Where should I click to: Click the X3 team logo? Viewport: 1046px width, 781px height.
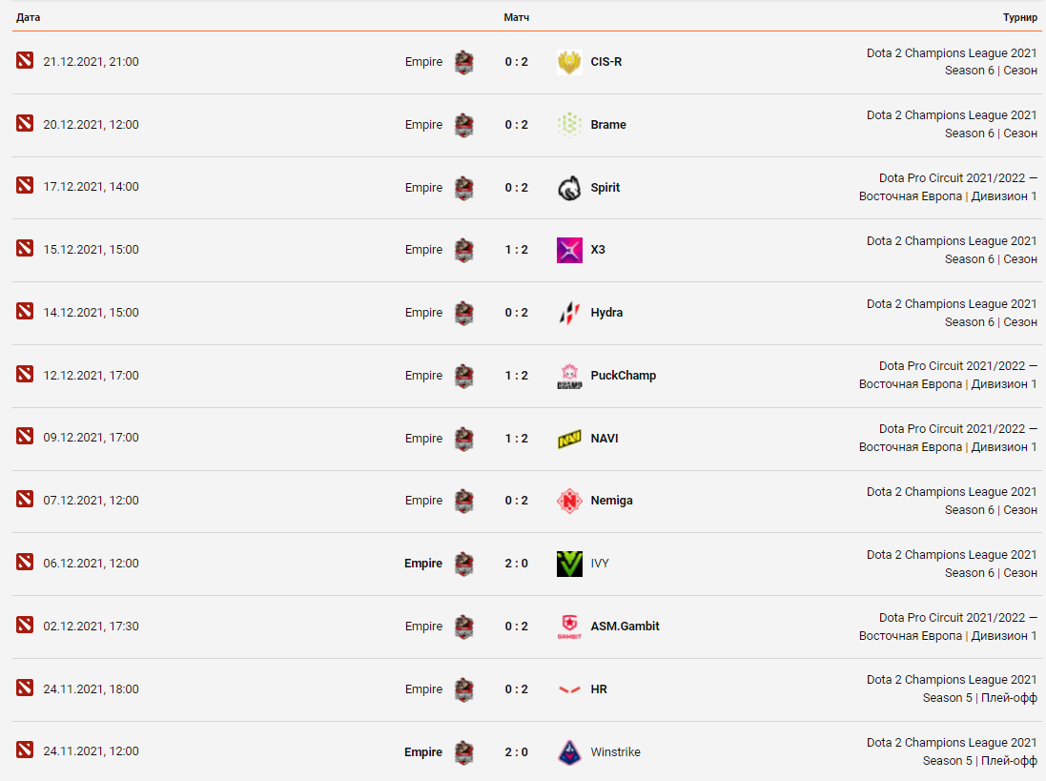(x=569, y=251)
